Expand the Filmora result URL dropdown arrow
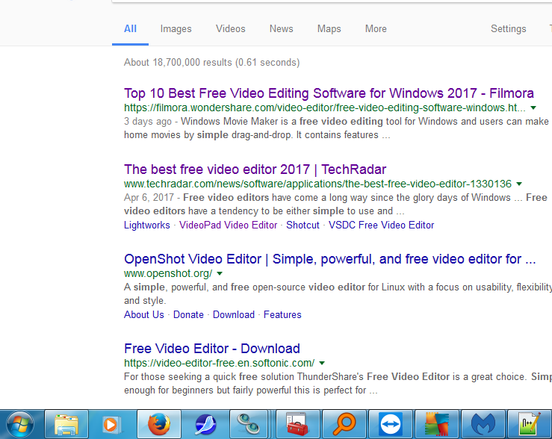The height and width of the screenshot is (439, 552). 533,108
